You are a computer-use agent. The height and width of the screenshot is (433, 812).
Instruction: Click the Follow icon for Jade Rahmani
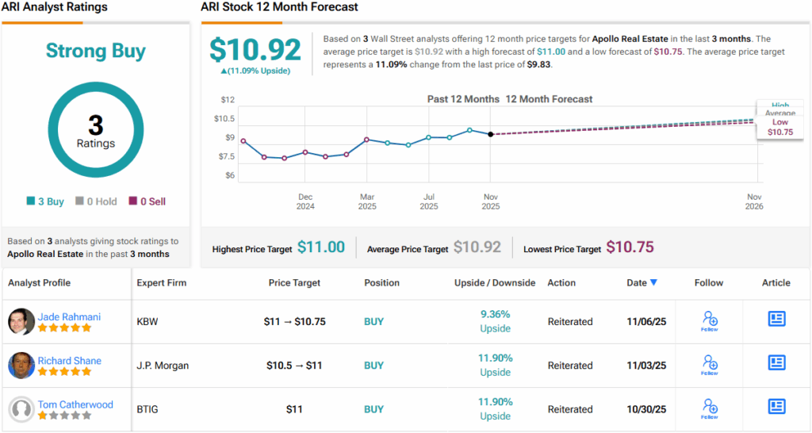pos(710,320)
